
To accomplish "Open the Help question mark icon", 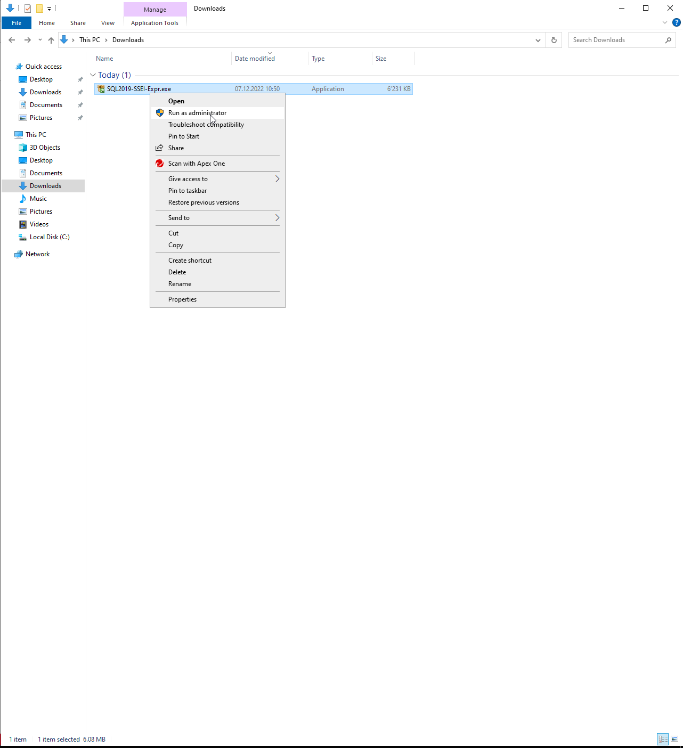I will [677, 22].
